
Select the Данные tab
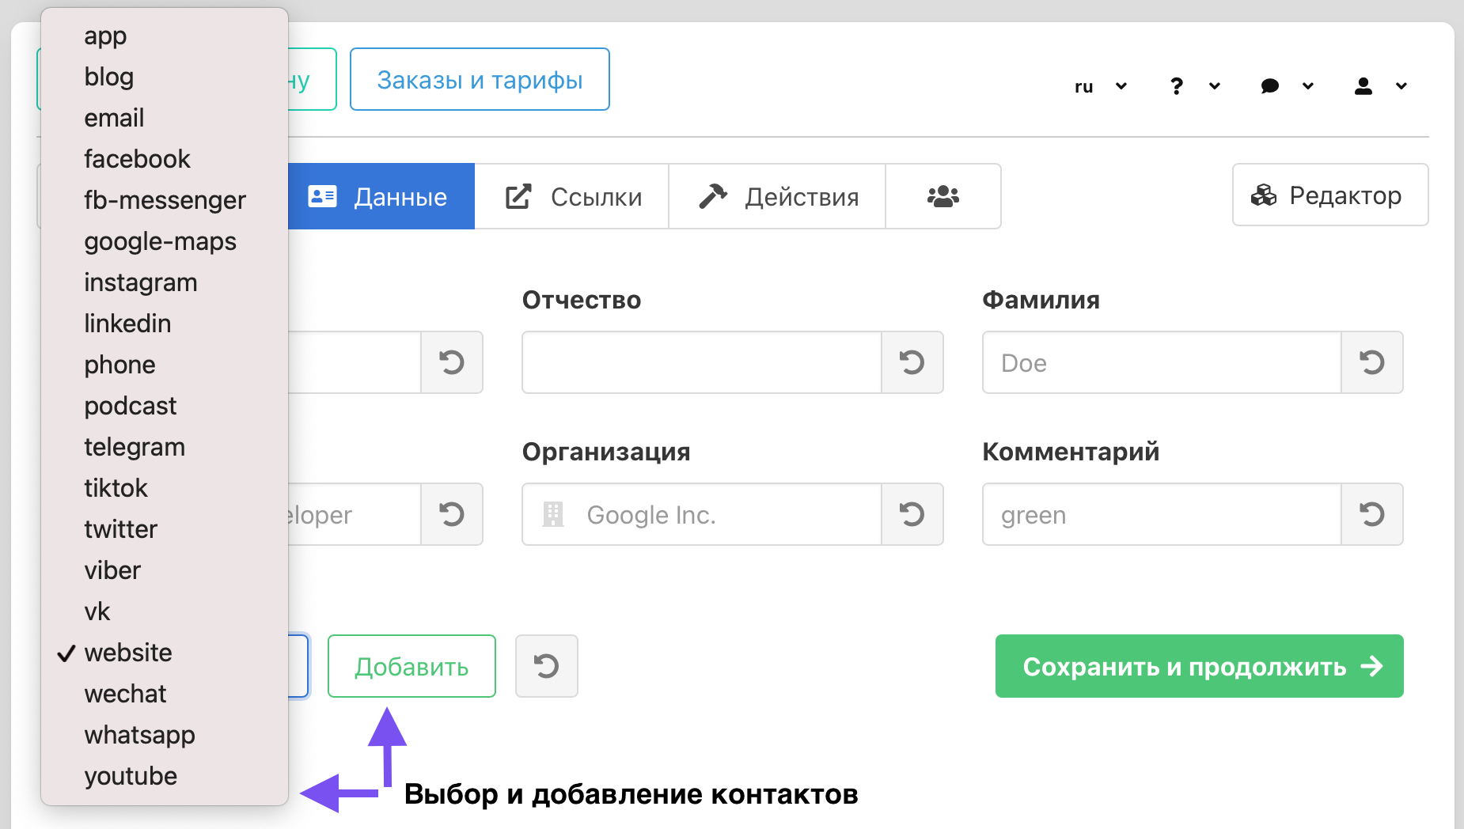click(x=380, y=196)
